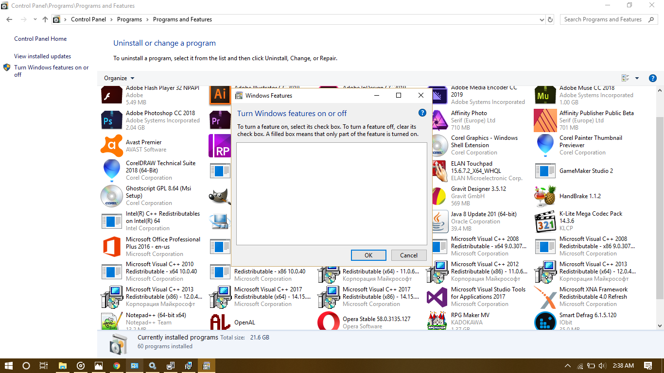Show hidden system tray icons
This screenshot has height=373, width=664.
pyautogui.click(x=567, y=366)
